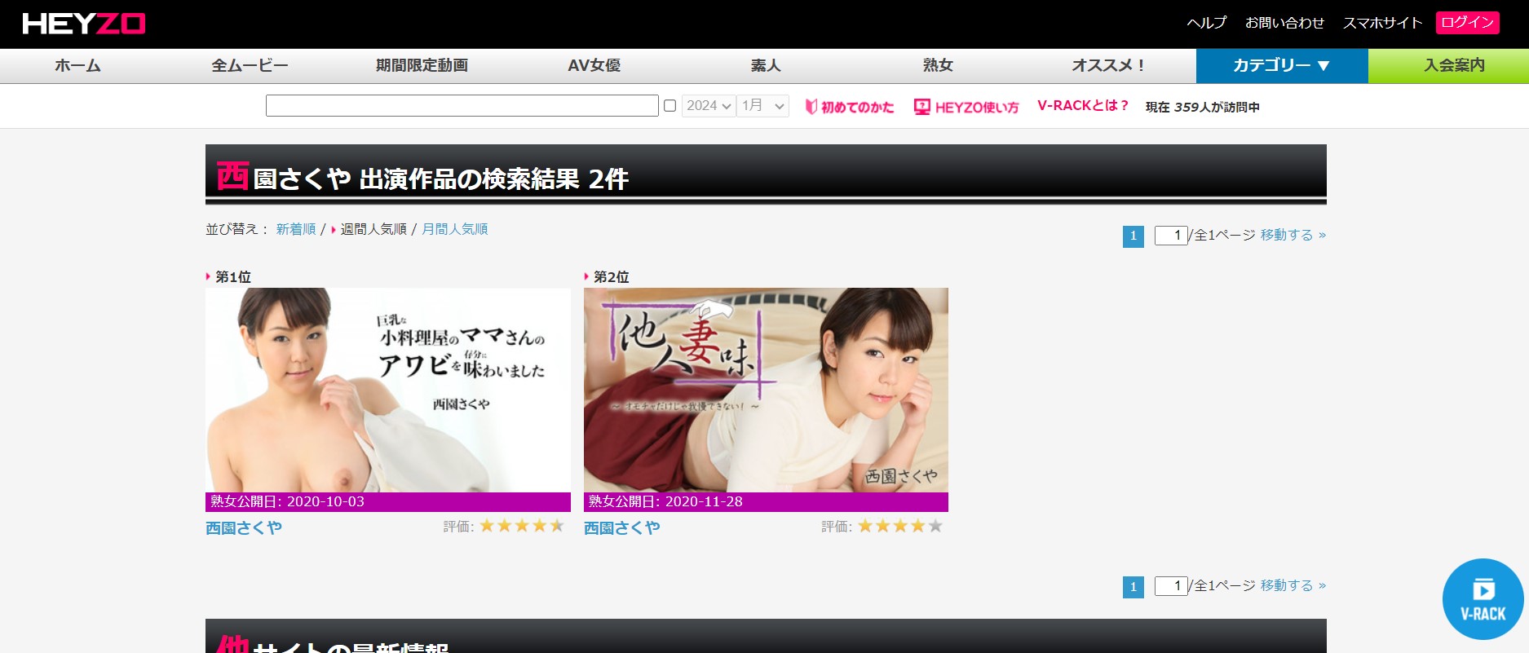Open the 1月 month dropdown
The image size is (1529, 653).
point(762,106)
